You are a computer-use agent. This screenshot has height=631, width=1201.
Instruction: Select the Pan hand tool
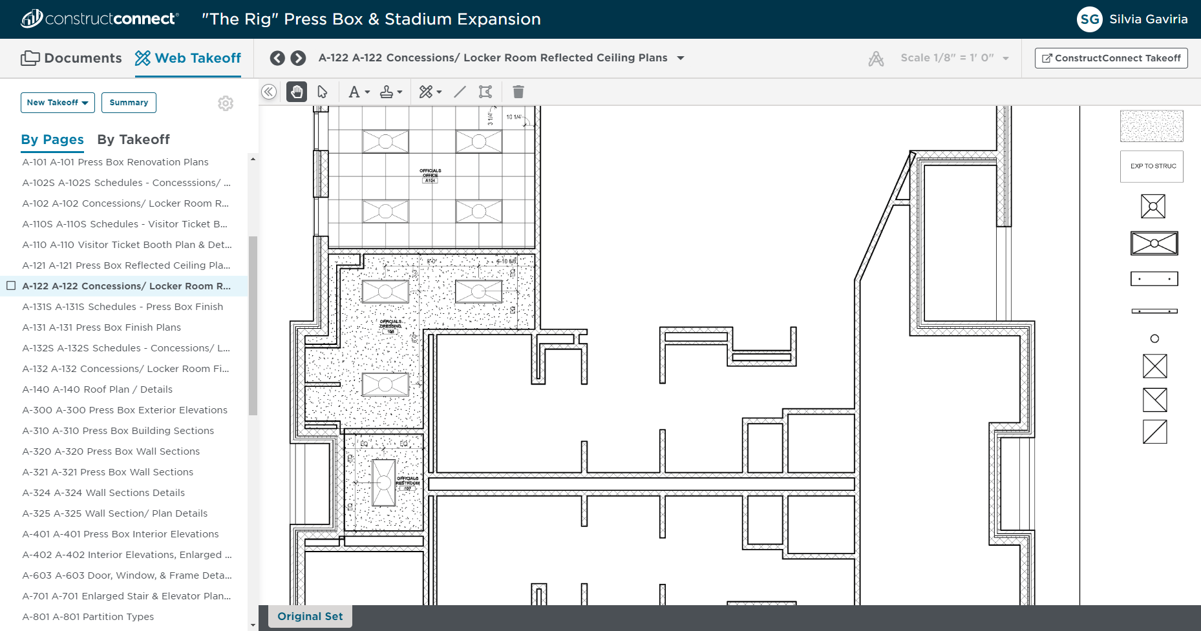[297, 92]
